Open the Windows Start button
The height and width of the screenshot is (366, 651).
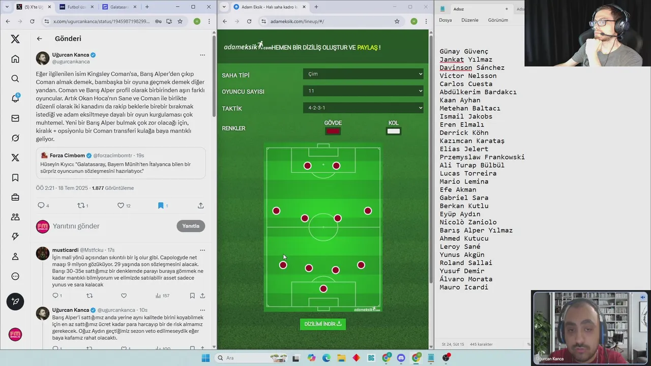(205, 358)
